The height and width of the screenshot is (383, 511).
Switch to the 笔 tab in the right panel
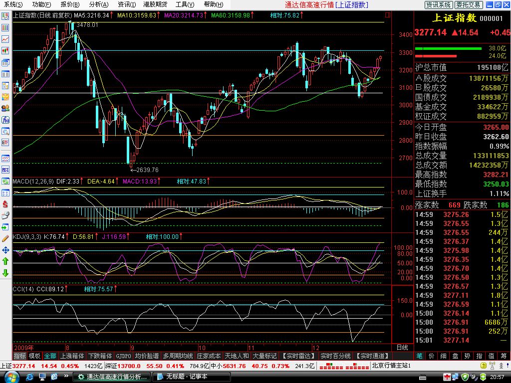[x=420, y=356]
